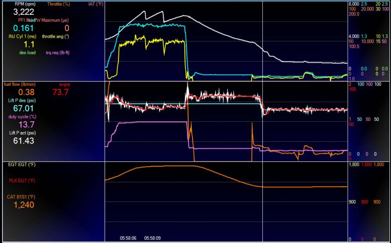This screenshot has height=243, width=391.
Task: Click the yellow injector value 1.1
Action: (29, 44)
